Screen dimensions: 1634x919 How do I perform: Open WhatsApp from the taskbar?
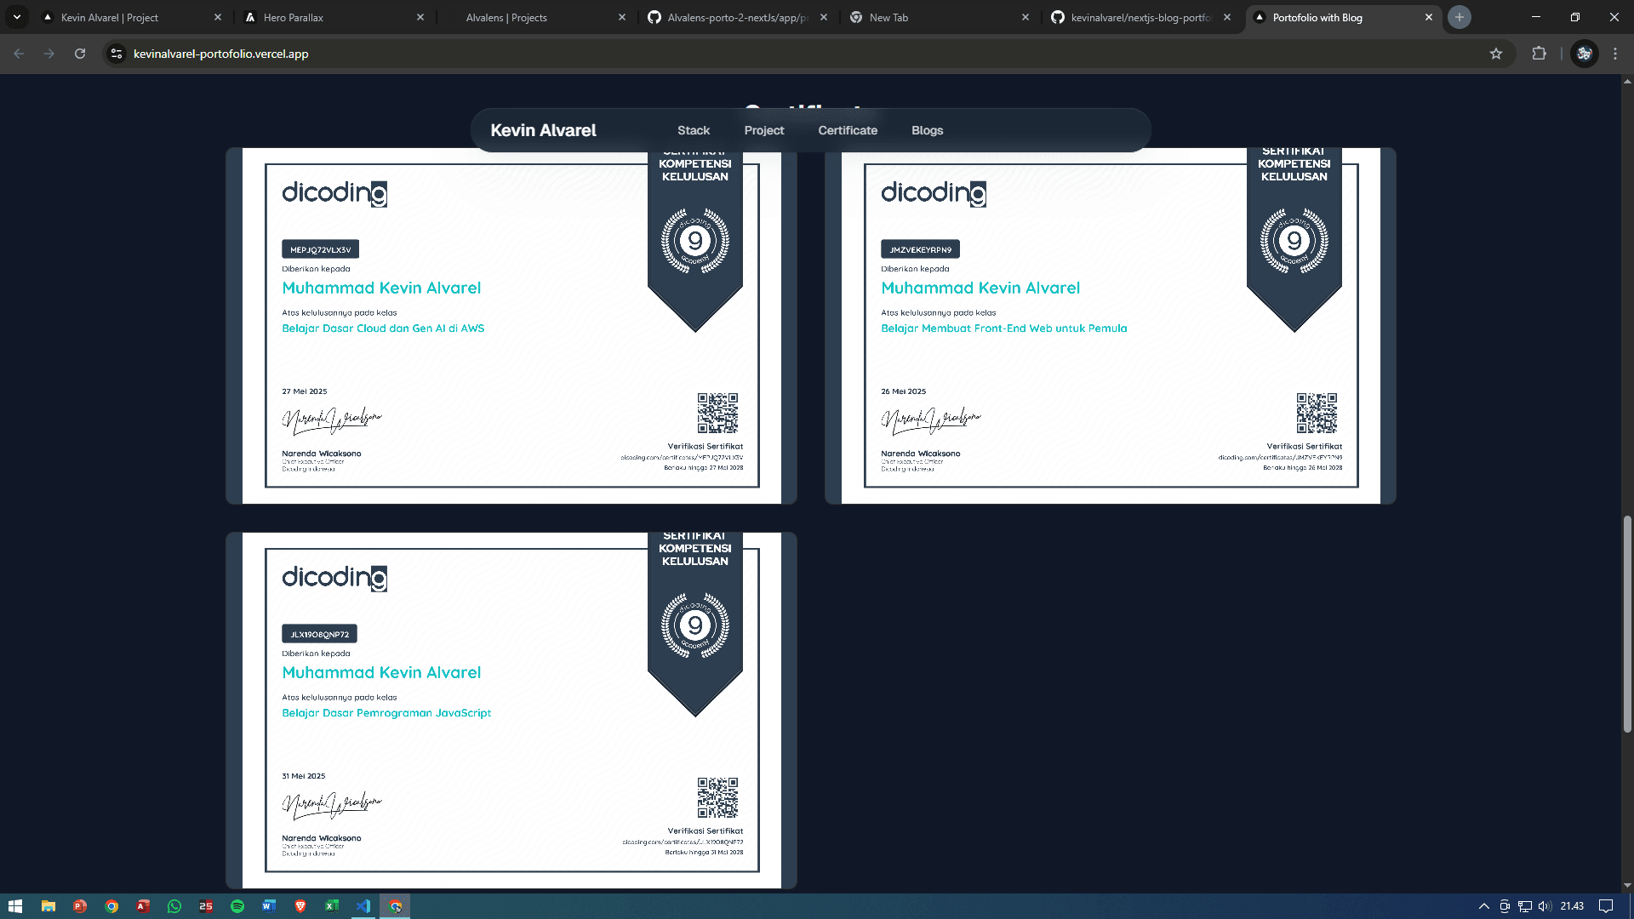pos(174,906)
